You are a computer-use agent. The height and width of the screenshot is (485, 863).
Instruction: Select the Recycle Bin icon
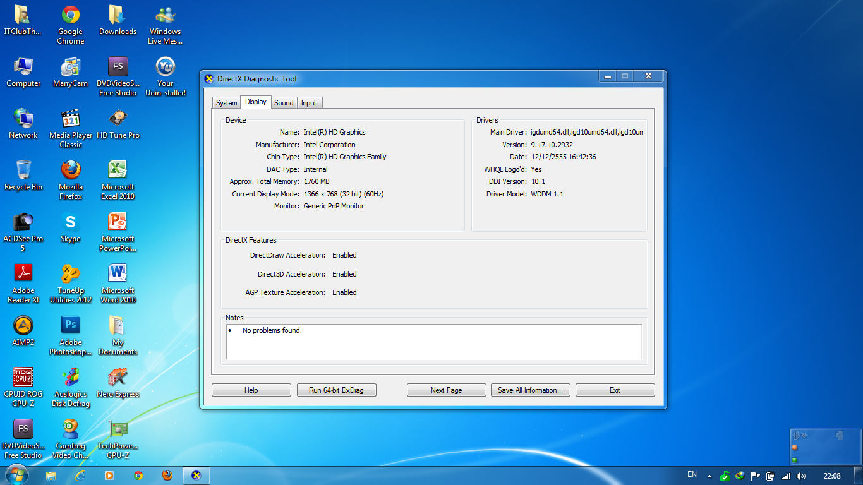23,176
